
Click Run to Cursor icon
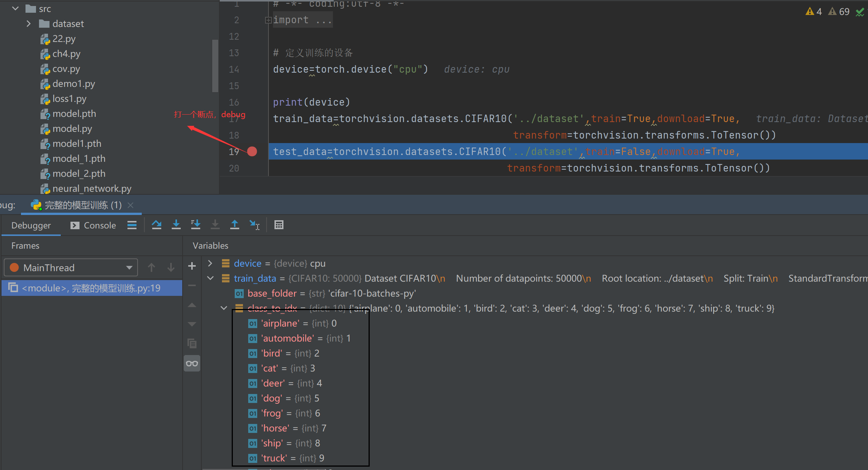click(x=255, y=225)
